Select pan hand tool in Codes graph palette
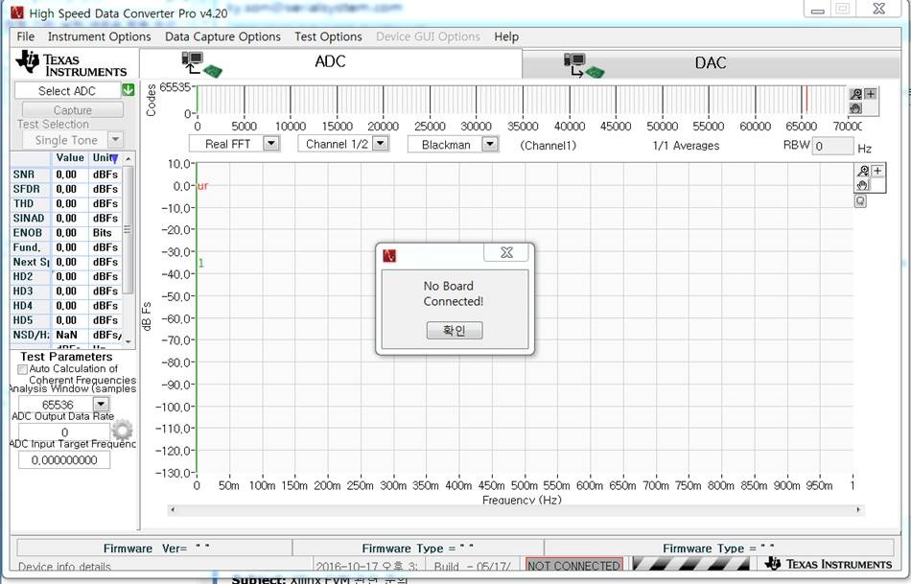The image size is (911, 584). point(855,108)
